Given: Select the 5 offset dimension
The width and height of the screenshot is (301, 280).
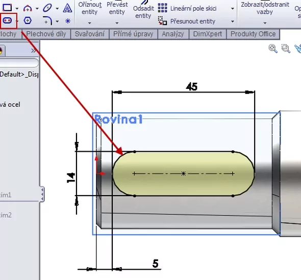Looking at the screenshot, I should 156,264.
